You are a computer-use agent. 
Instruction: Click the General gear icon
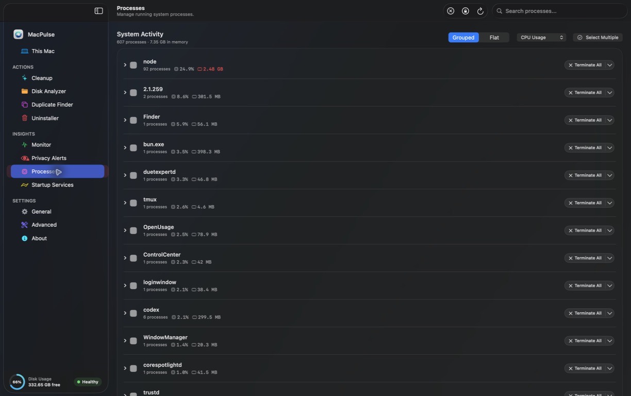pos(24,212)
